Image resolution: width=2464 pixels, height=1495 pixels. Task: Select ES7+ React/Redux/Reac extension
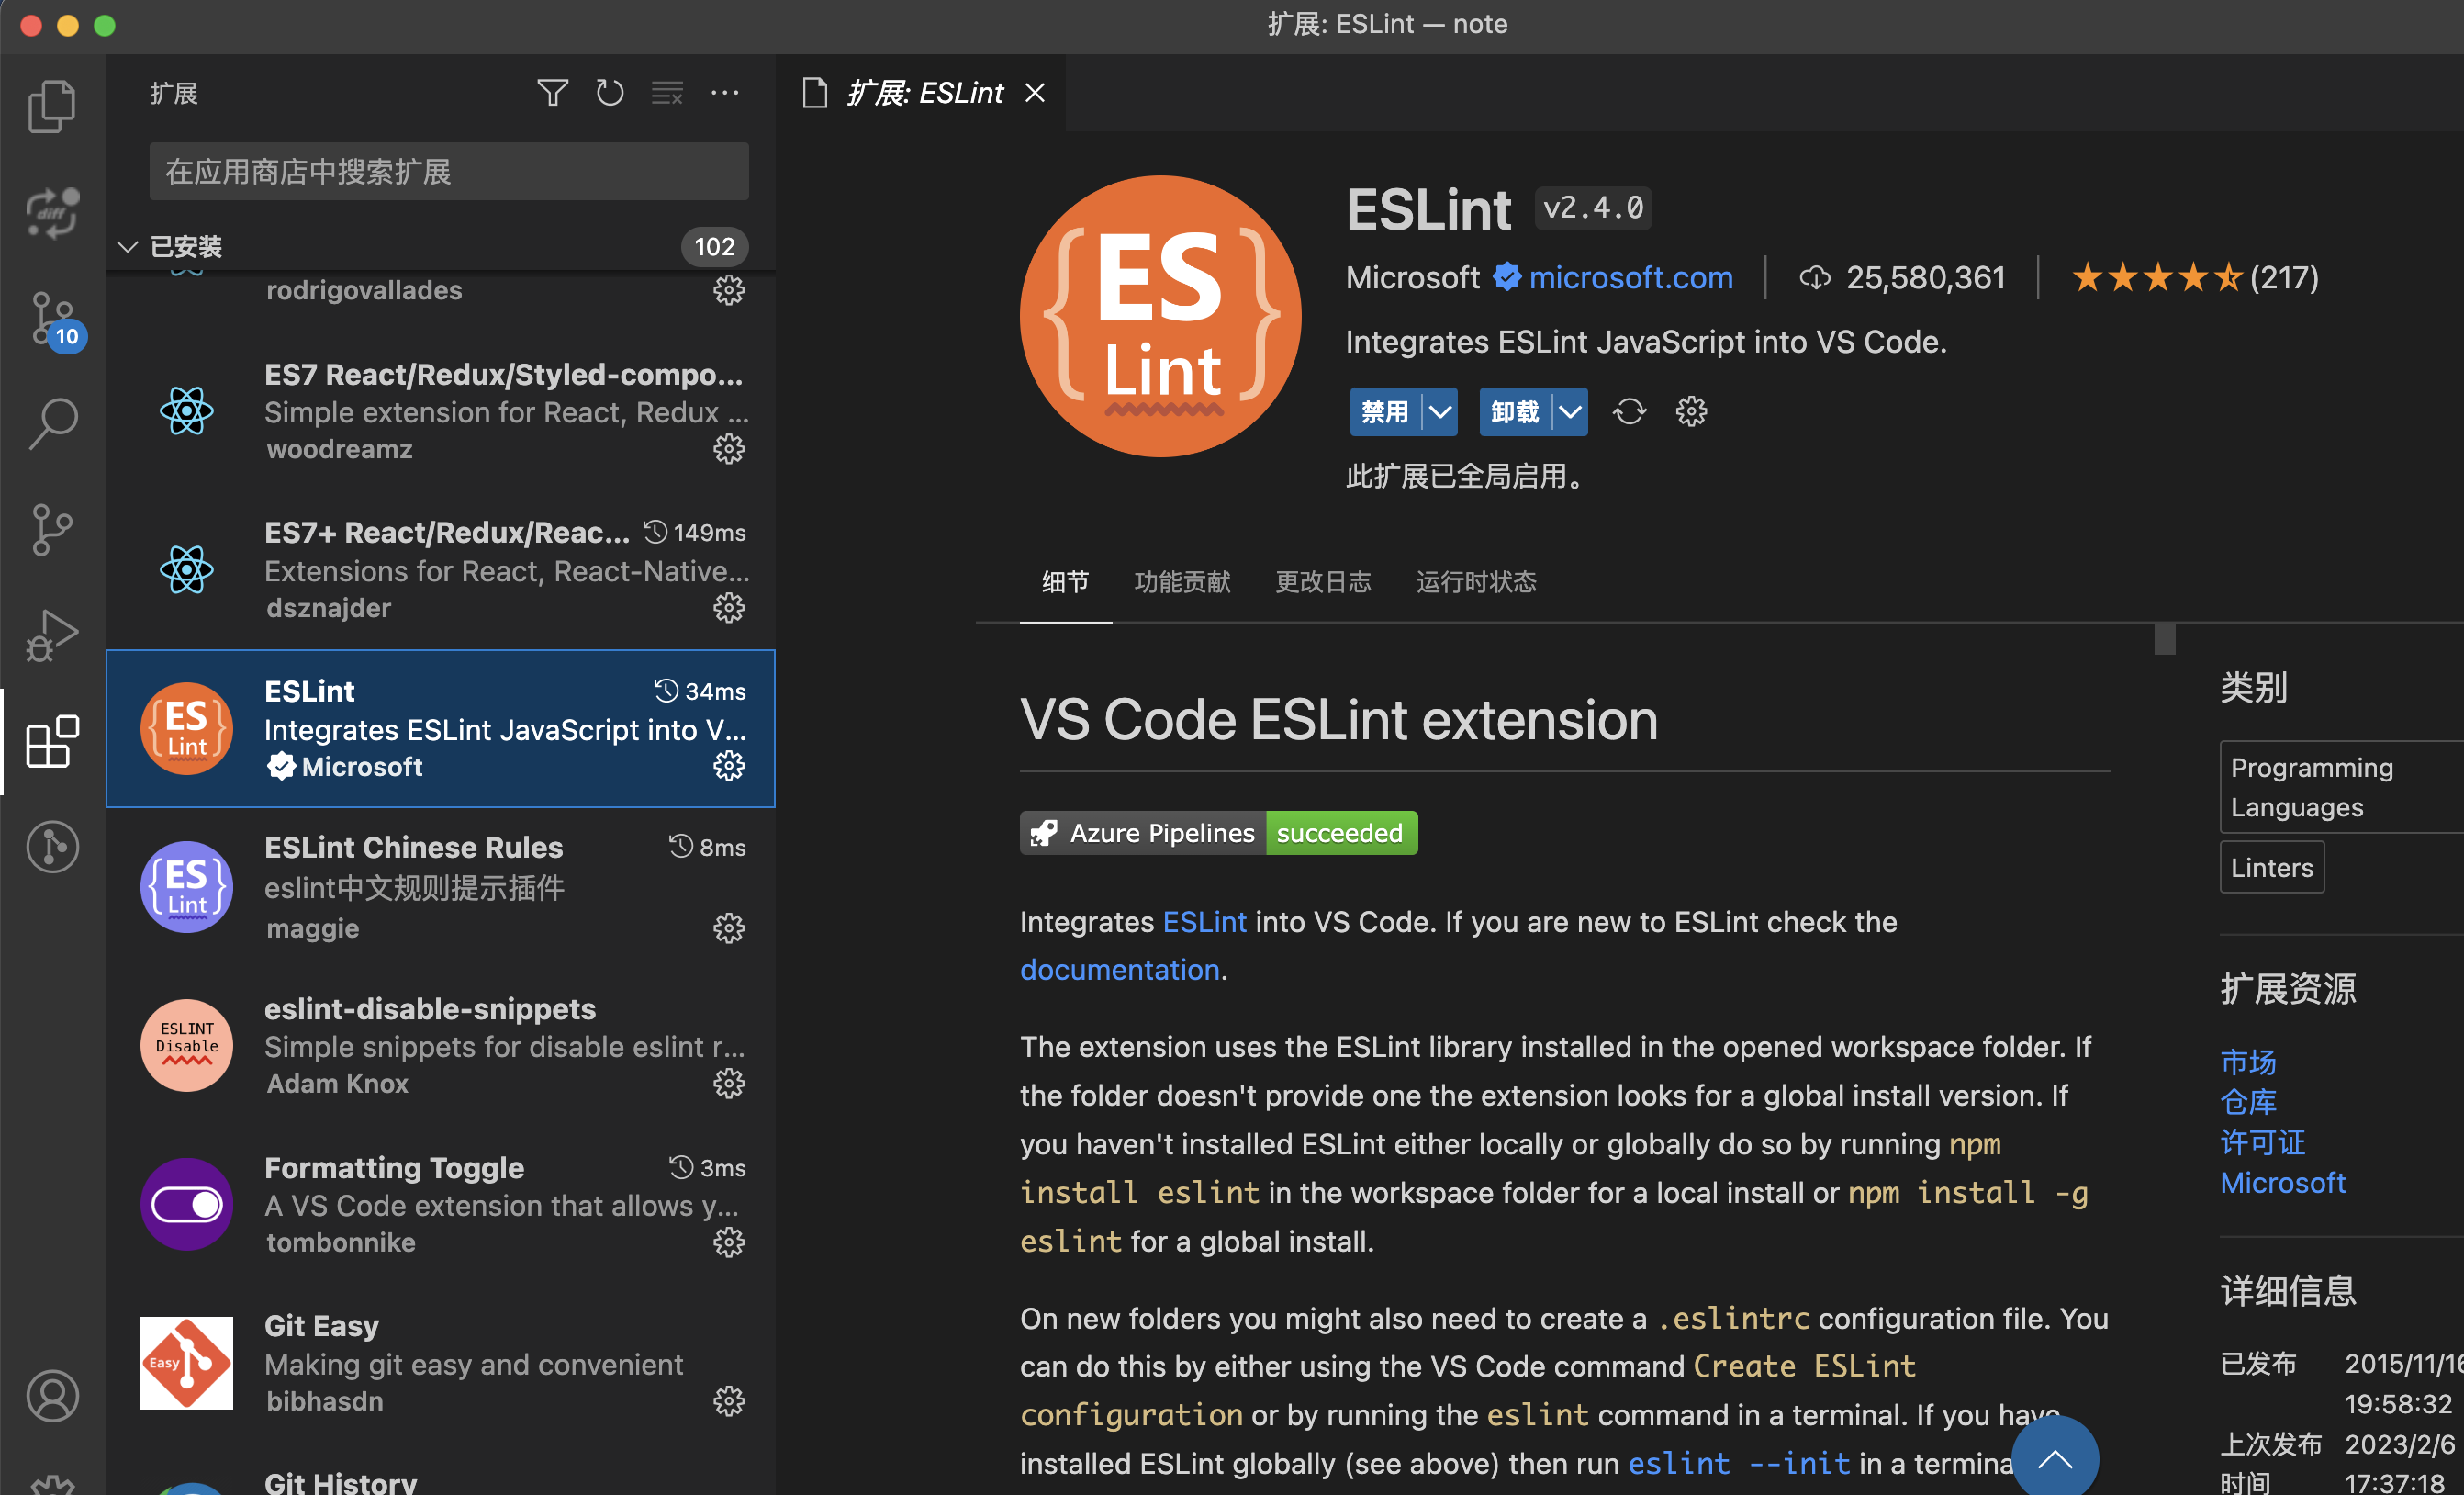[440, 570]
